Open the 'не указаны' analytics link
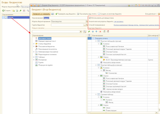Image resolution: width=160 pixels, height=114 pixels. [x=118, y=22]
